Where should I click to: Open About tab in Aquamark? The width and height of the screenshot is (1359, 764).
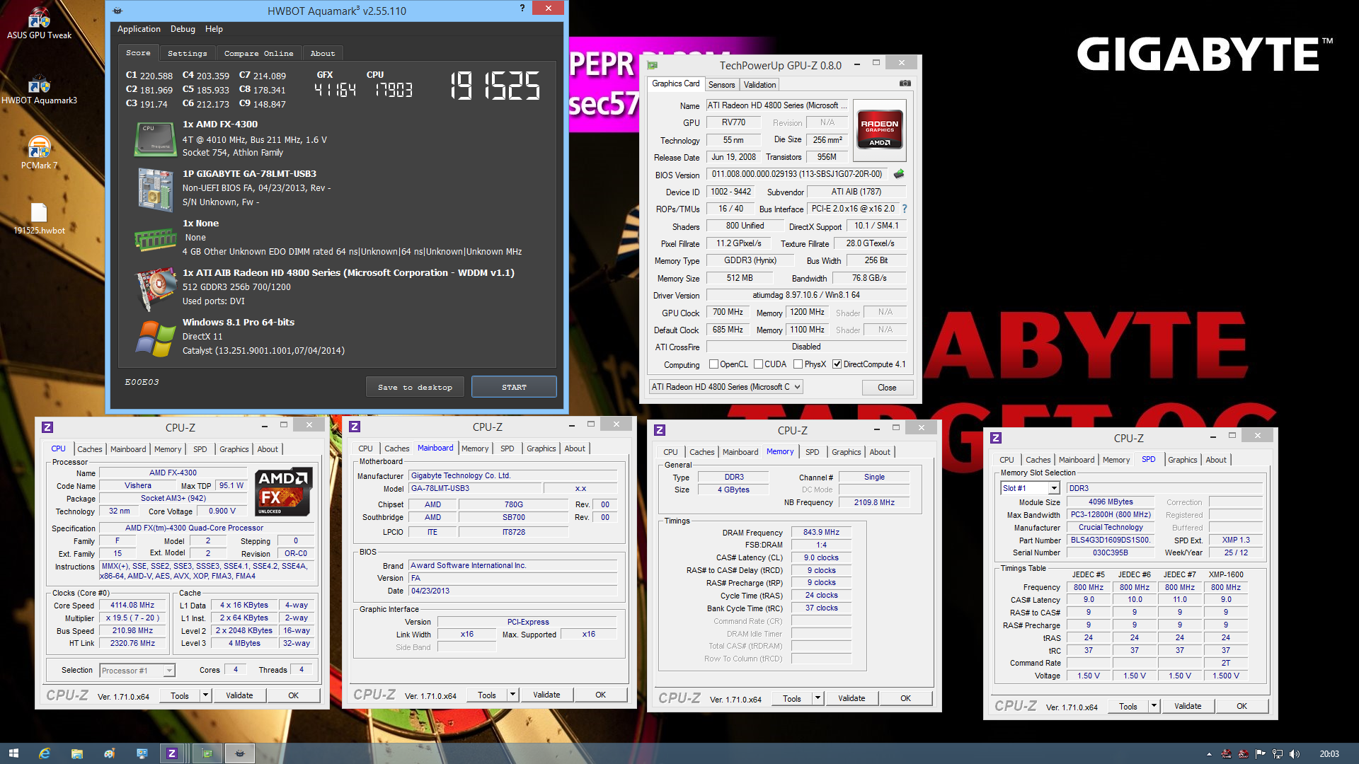coord(323,54)
